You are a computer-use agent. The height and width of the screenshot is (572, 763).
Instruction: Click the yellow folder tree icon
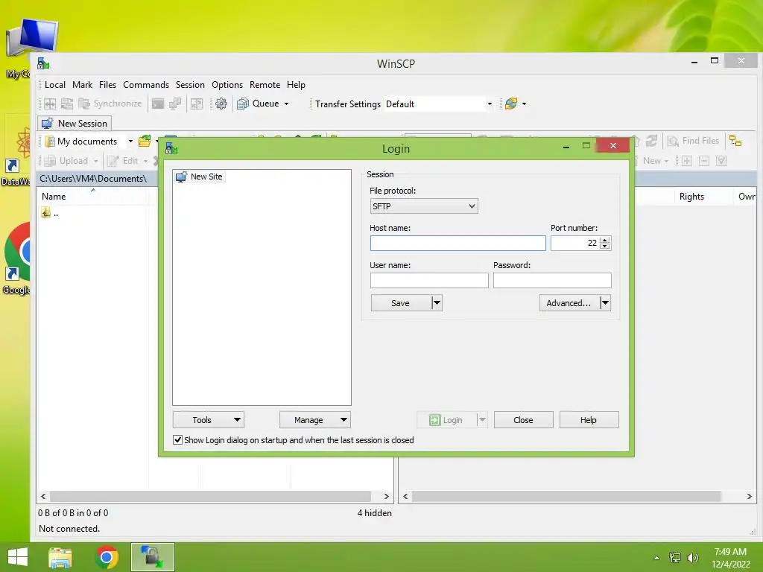[735, 141]
